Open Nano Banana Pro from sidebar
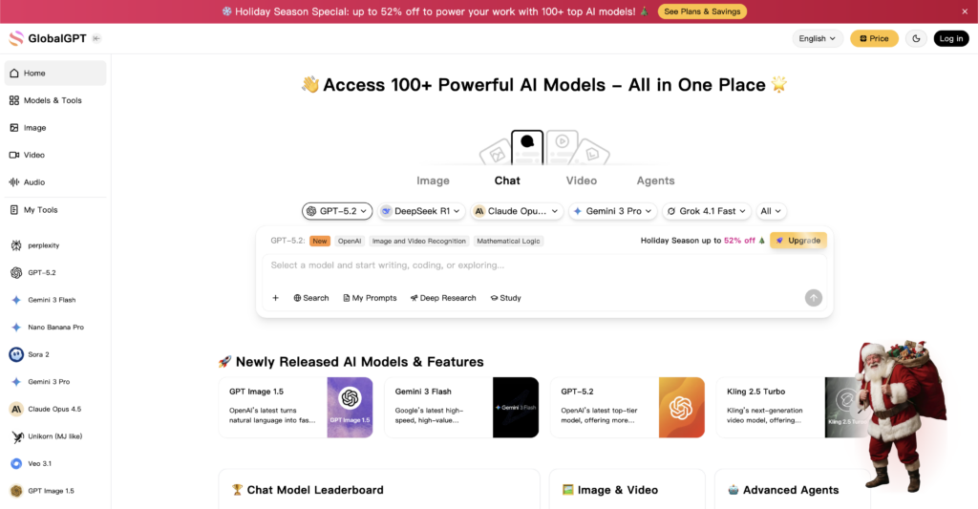 pos(54,327)
